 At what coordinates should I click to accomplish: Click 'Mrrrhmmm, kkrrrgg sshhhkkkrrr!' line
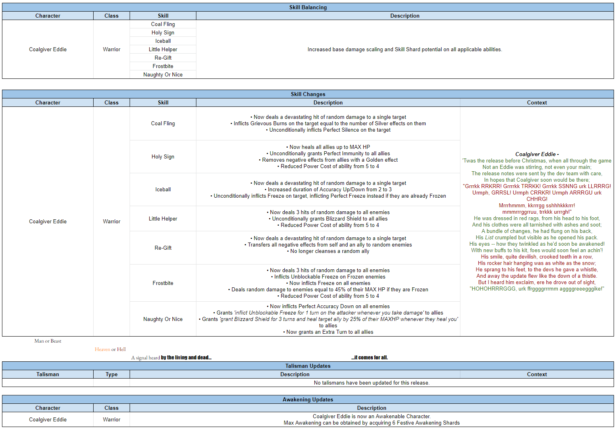pos(537,205)
